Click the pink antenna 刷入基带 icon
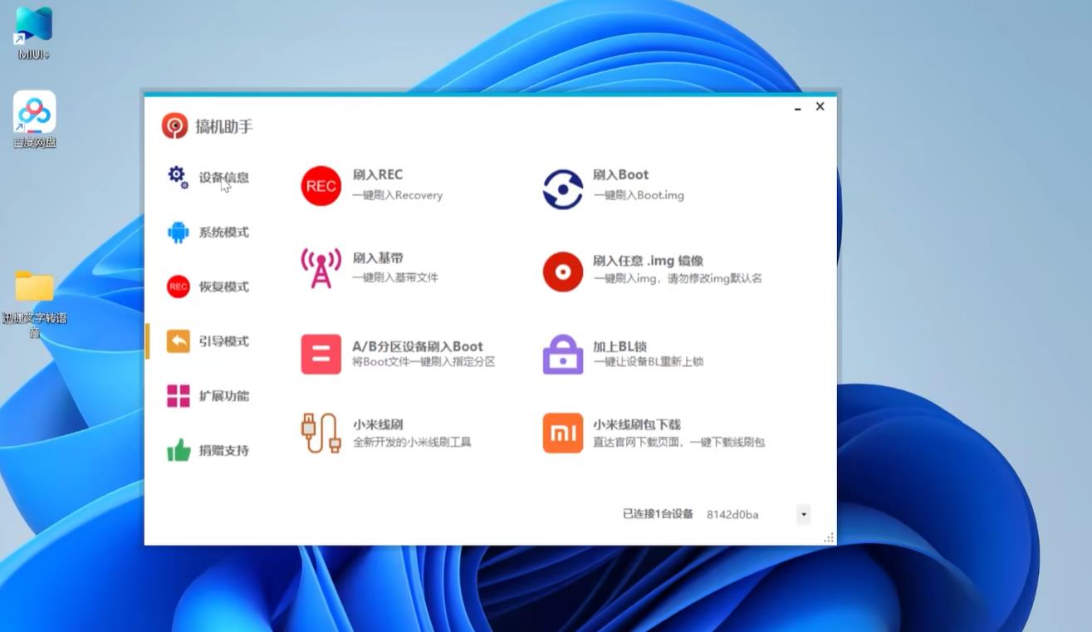 [321, 268]
